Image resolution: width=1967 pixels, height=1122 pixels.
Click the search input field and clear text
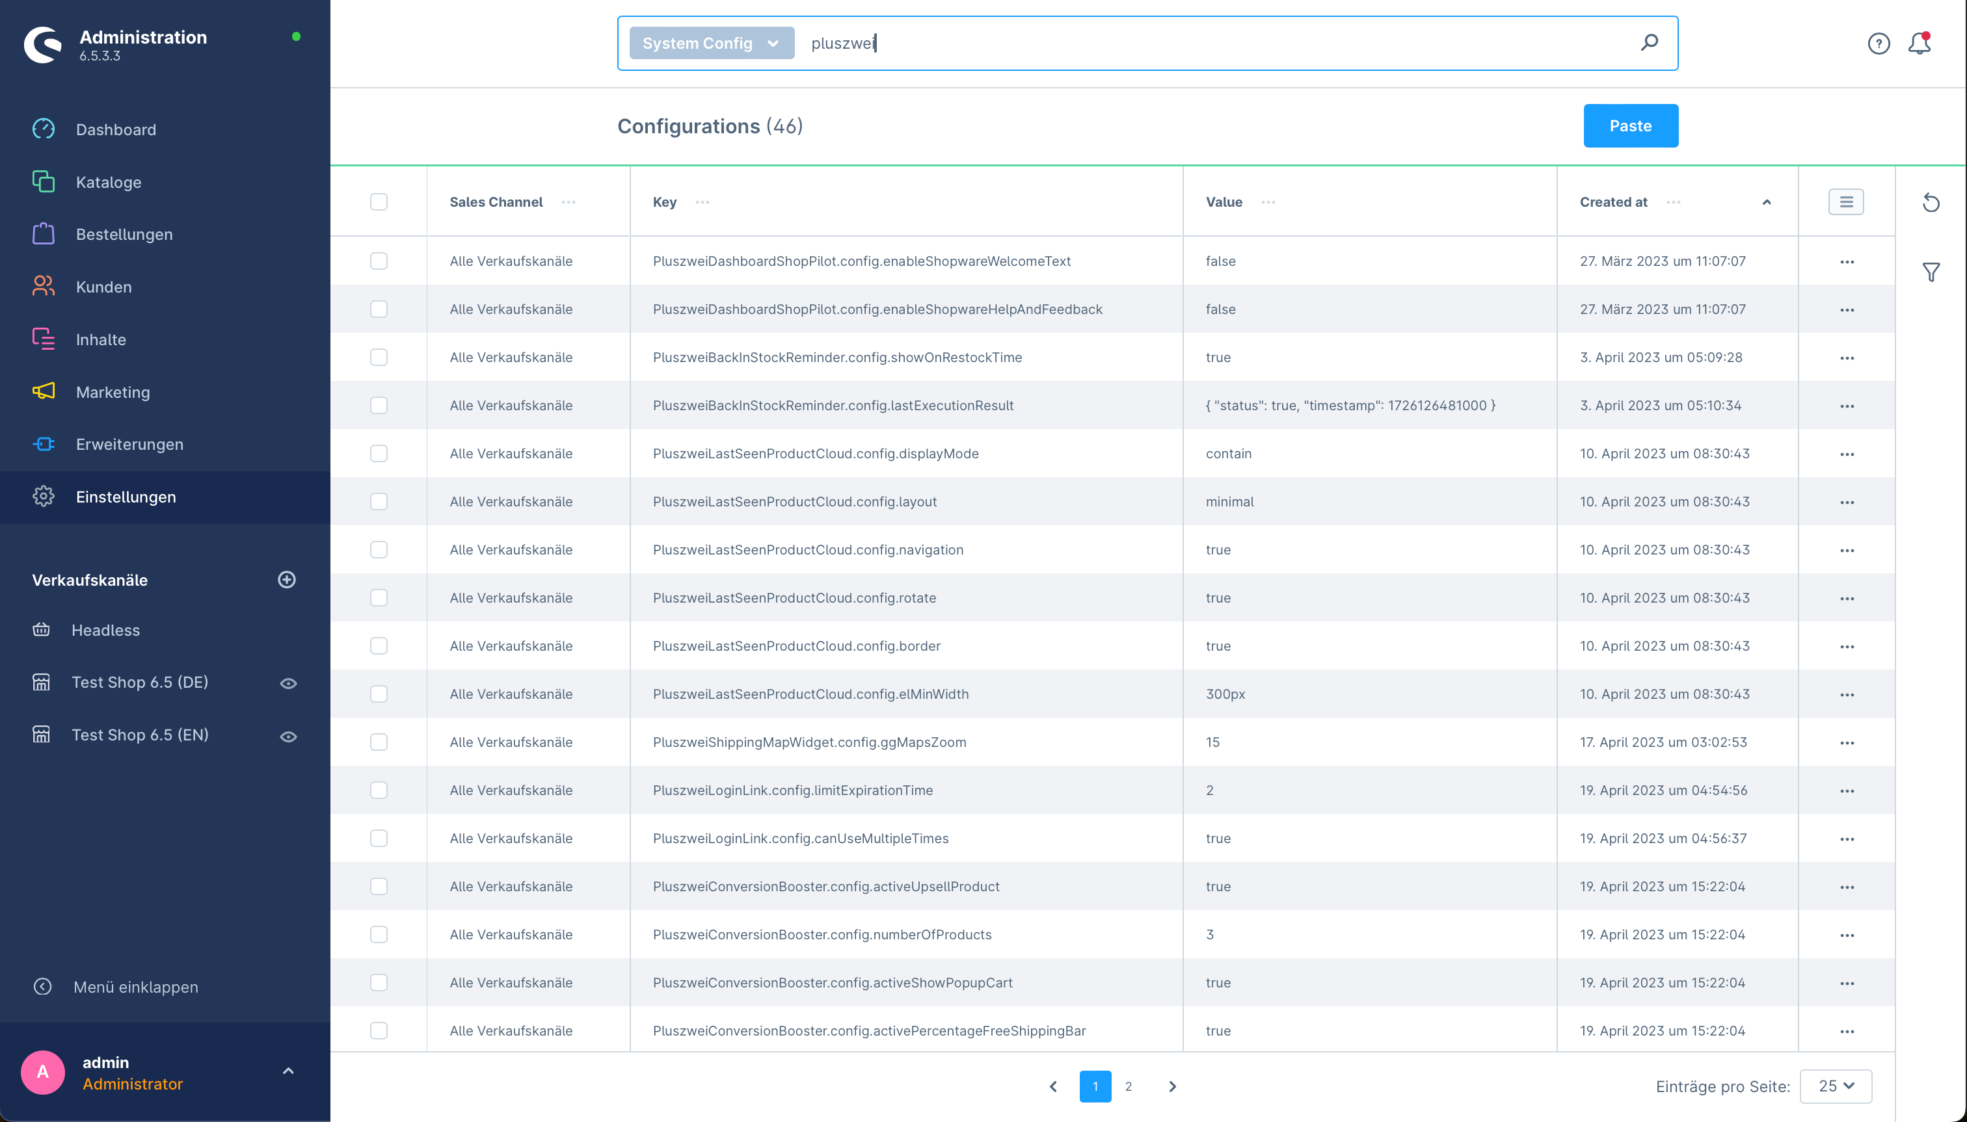coord(1216,42)
